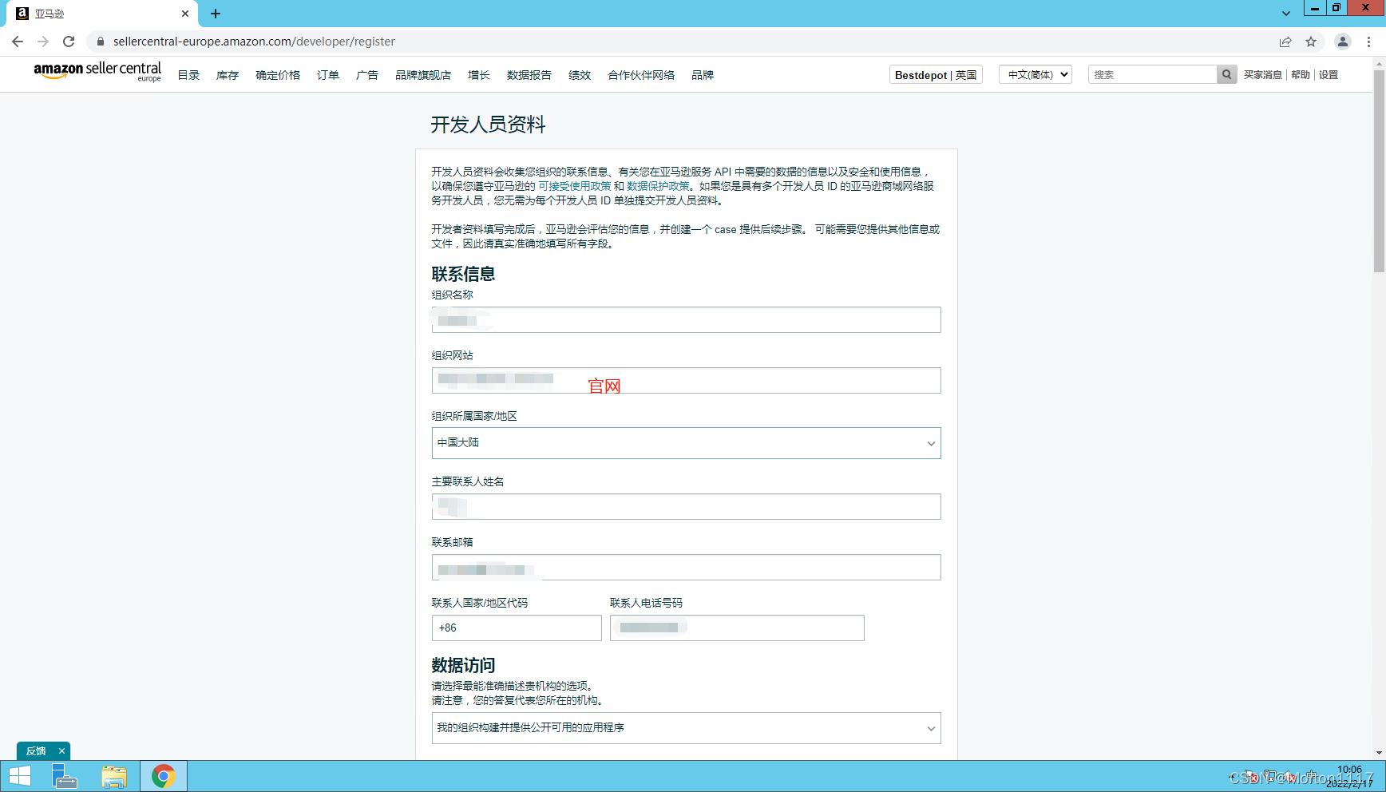This screenshot has width=1386, height=792.
Task: Open the 增长 menu
Action: coord(479,75)
